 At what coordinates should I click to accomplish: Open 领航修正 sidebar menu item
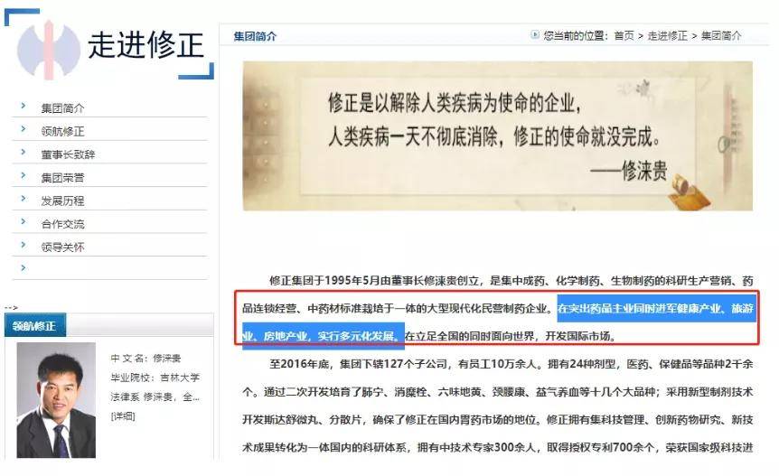[62, 131]
